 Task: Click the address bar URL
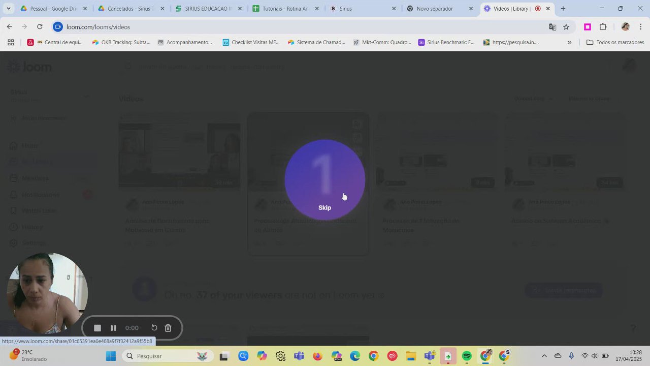[x=98, y=27]
